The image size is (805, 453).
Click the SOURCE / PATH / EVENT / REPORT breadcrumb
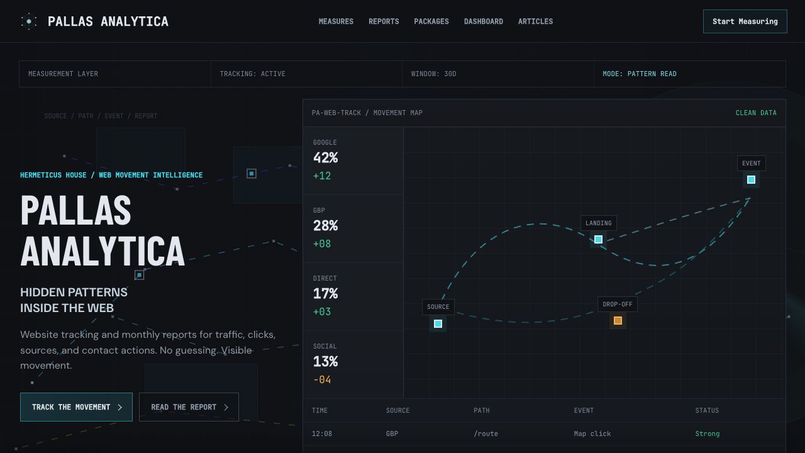(x=101, y=116)
